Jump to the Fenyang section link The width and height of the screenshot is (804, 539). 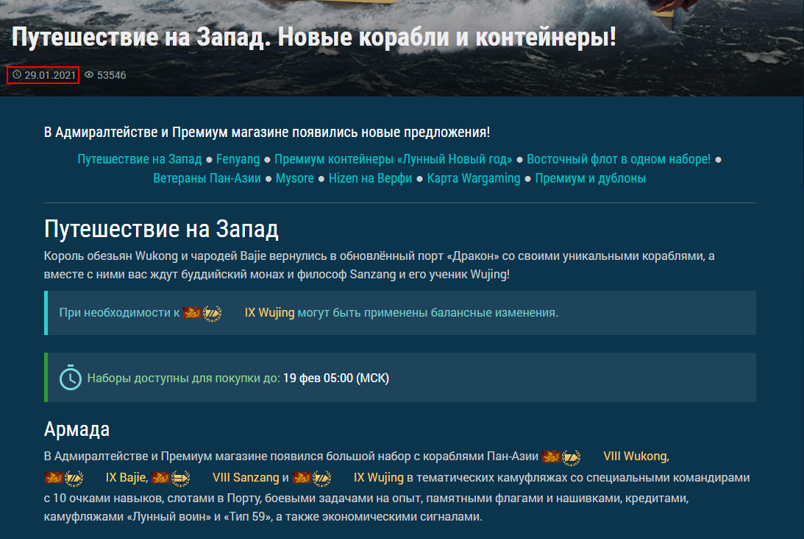point(238,159)
